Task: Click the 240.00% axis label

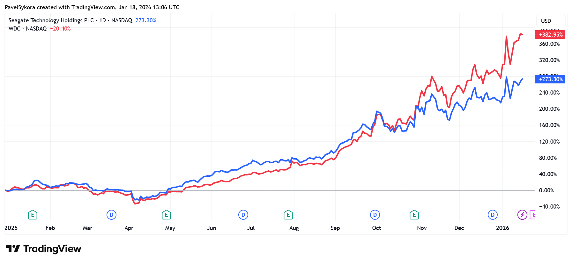Action: point(549,93)
